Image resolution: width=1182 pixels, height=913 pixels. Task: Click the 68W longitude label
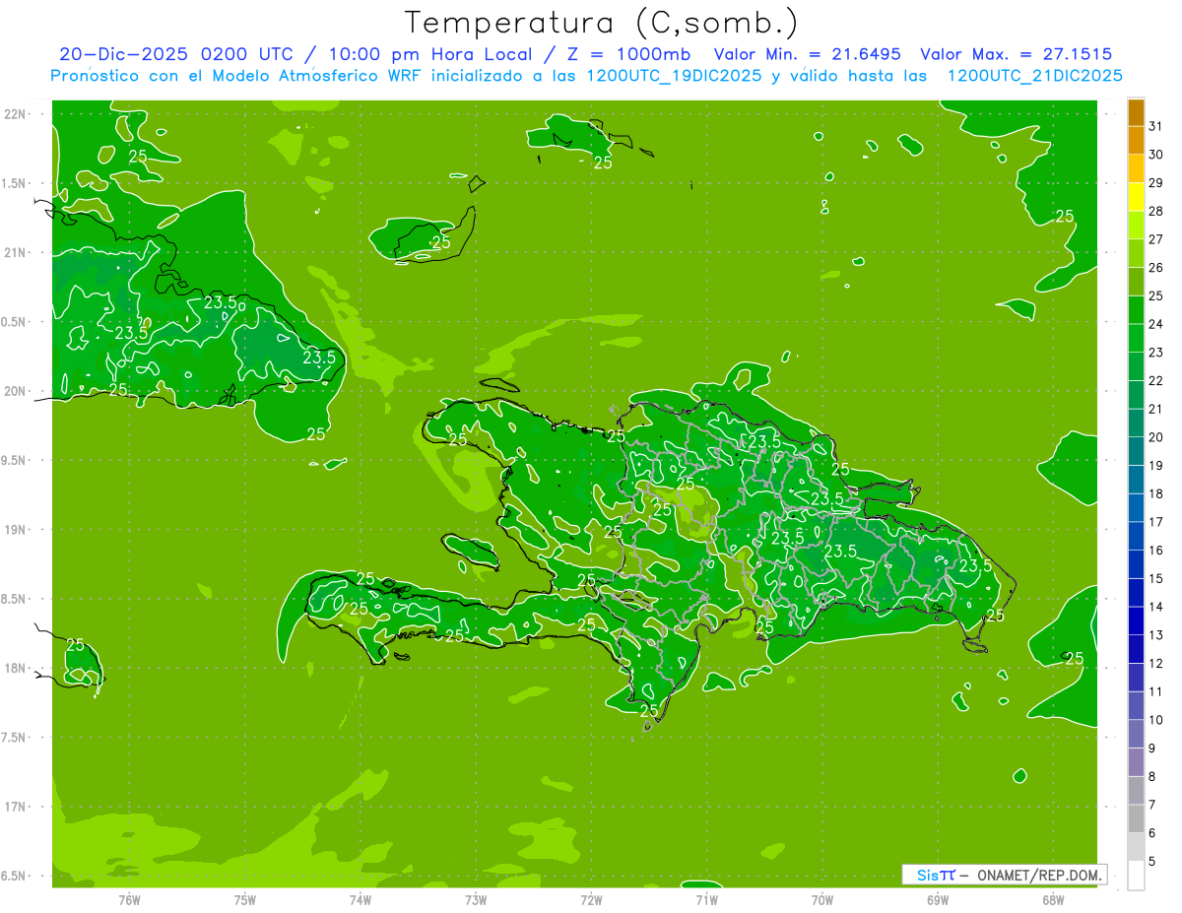[x=1053, y=899]
